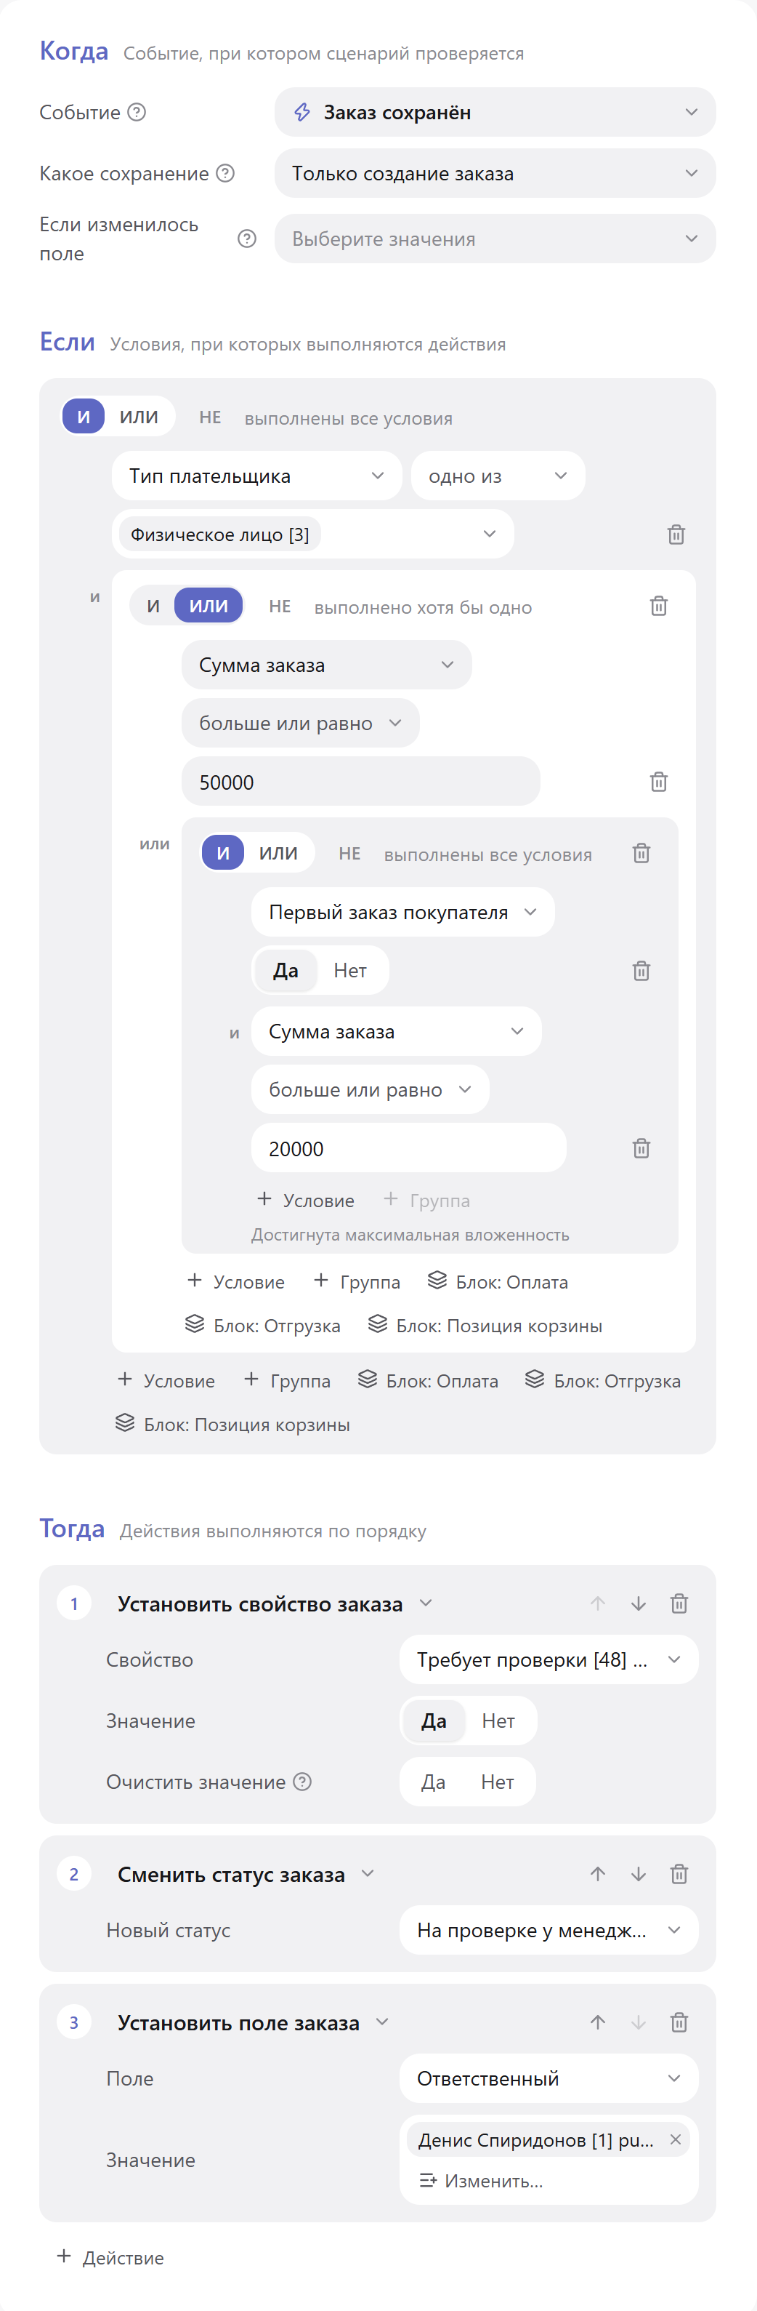This screenshot has width=757, height=2311.
Task: Change action type Установить поле заказа
Action: (254, 2023)
